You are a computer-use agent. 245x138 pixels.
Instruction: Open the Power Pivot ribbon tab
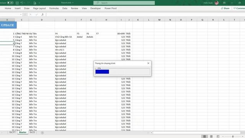tap(111, 8)
